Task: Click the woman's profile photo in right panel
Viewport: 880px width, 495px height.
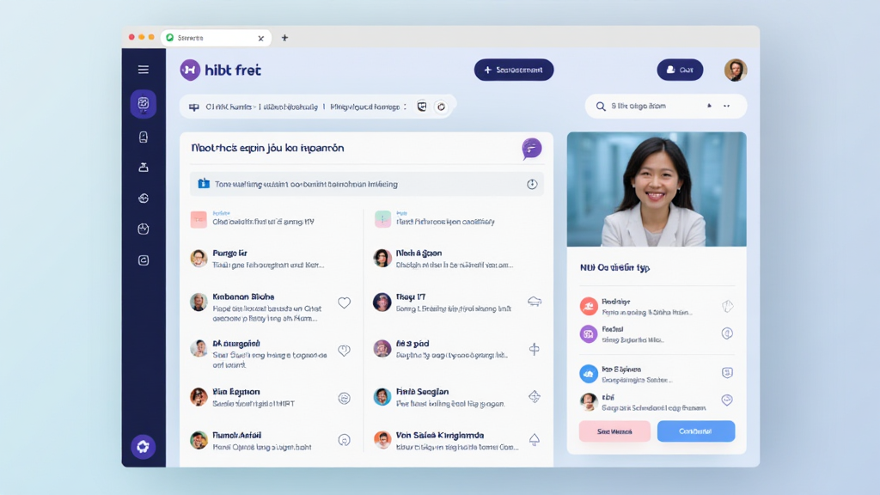Action: coord(657,189)
